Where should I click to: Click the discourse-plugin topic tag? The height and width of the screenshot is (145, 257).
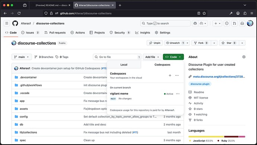point(200,84)
